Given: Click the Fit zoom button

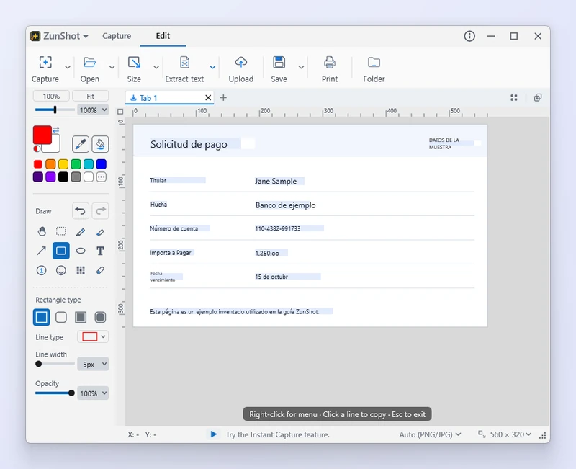Looking at the screenshot, I should click(91, 97).
